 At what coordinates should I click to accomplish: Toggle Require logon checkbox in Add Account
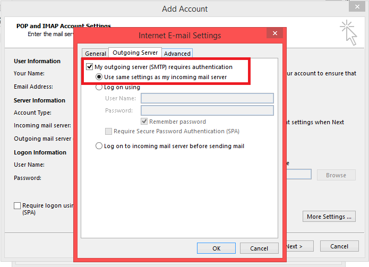18,206
